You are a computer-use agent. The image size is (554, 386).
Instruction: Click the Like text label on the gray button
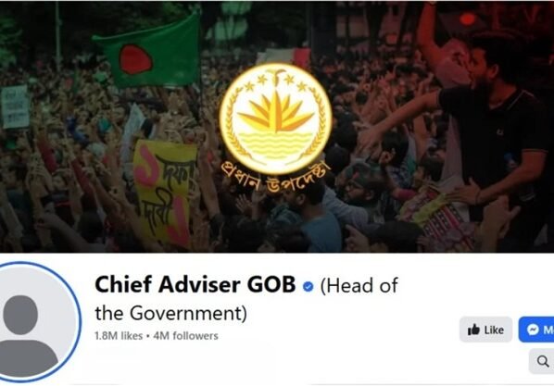pyautogui.click(x=494, y=330)
